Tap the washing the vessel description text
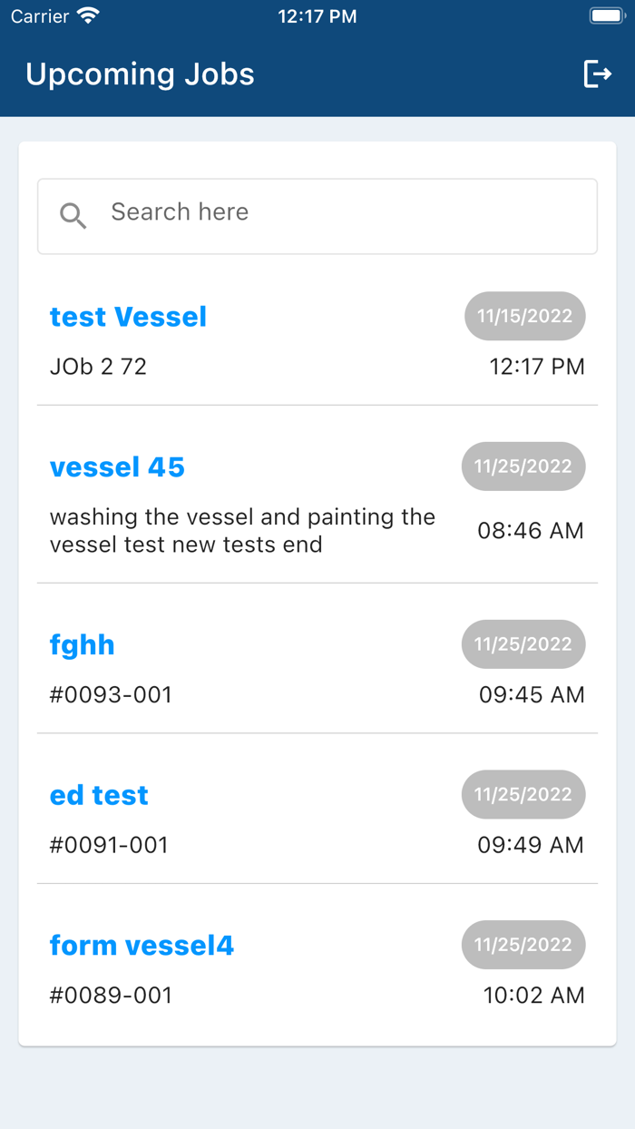Viewport: 635px width, 1129px height. (242, 531)
